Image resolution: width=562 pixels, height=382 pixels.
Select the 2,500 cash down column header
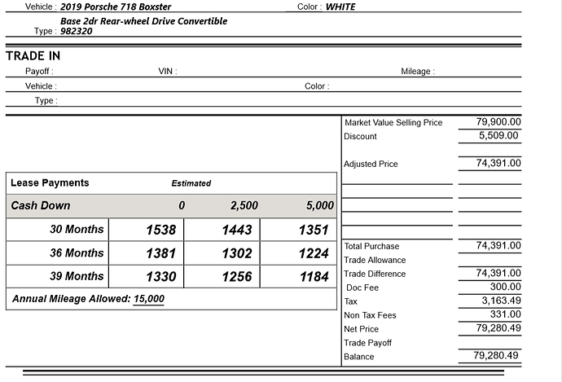244,206
